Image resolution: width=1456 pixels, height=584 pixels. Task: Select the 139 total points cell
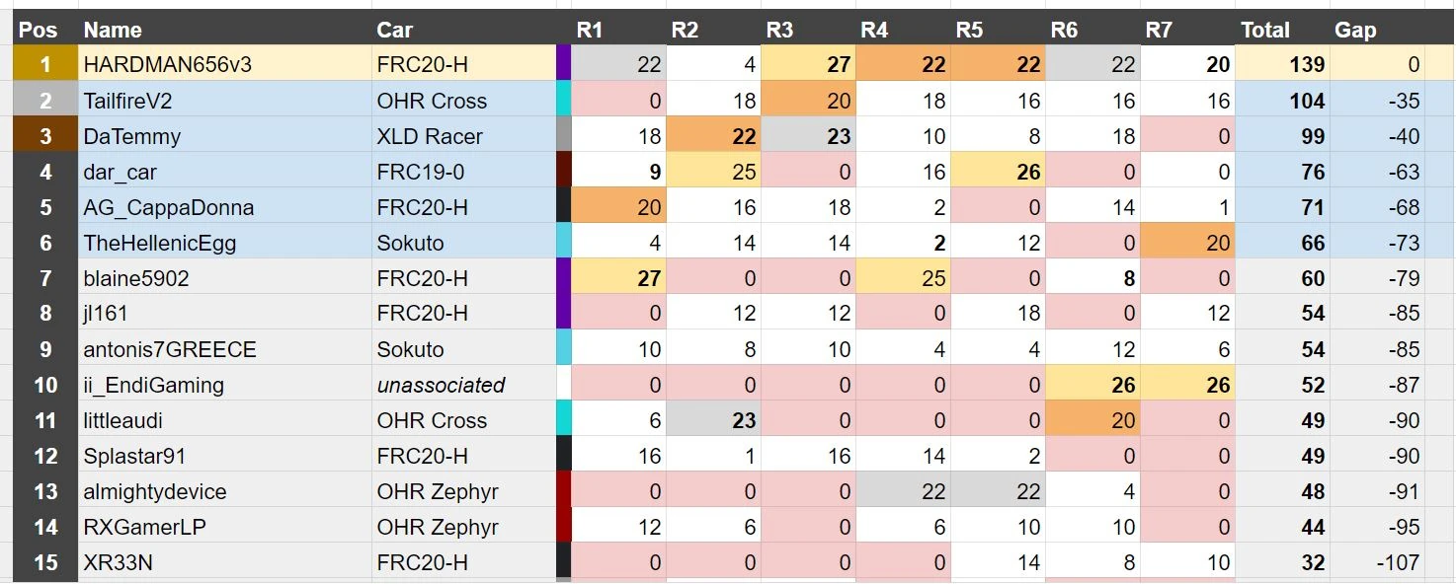coord(1282,65)
